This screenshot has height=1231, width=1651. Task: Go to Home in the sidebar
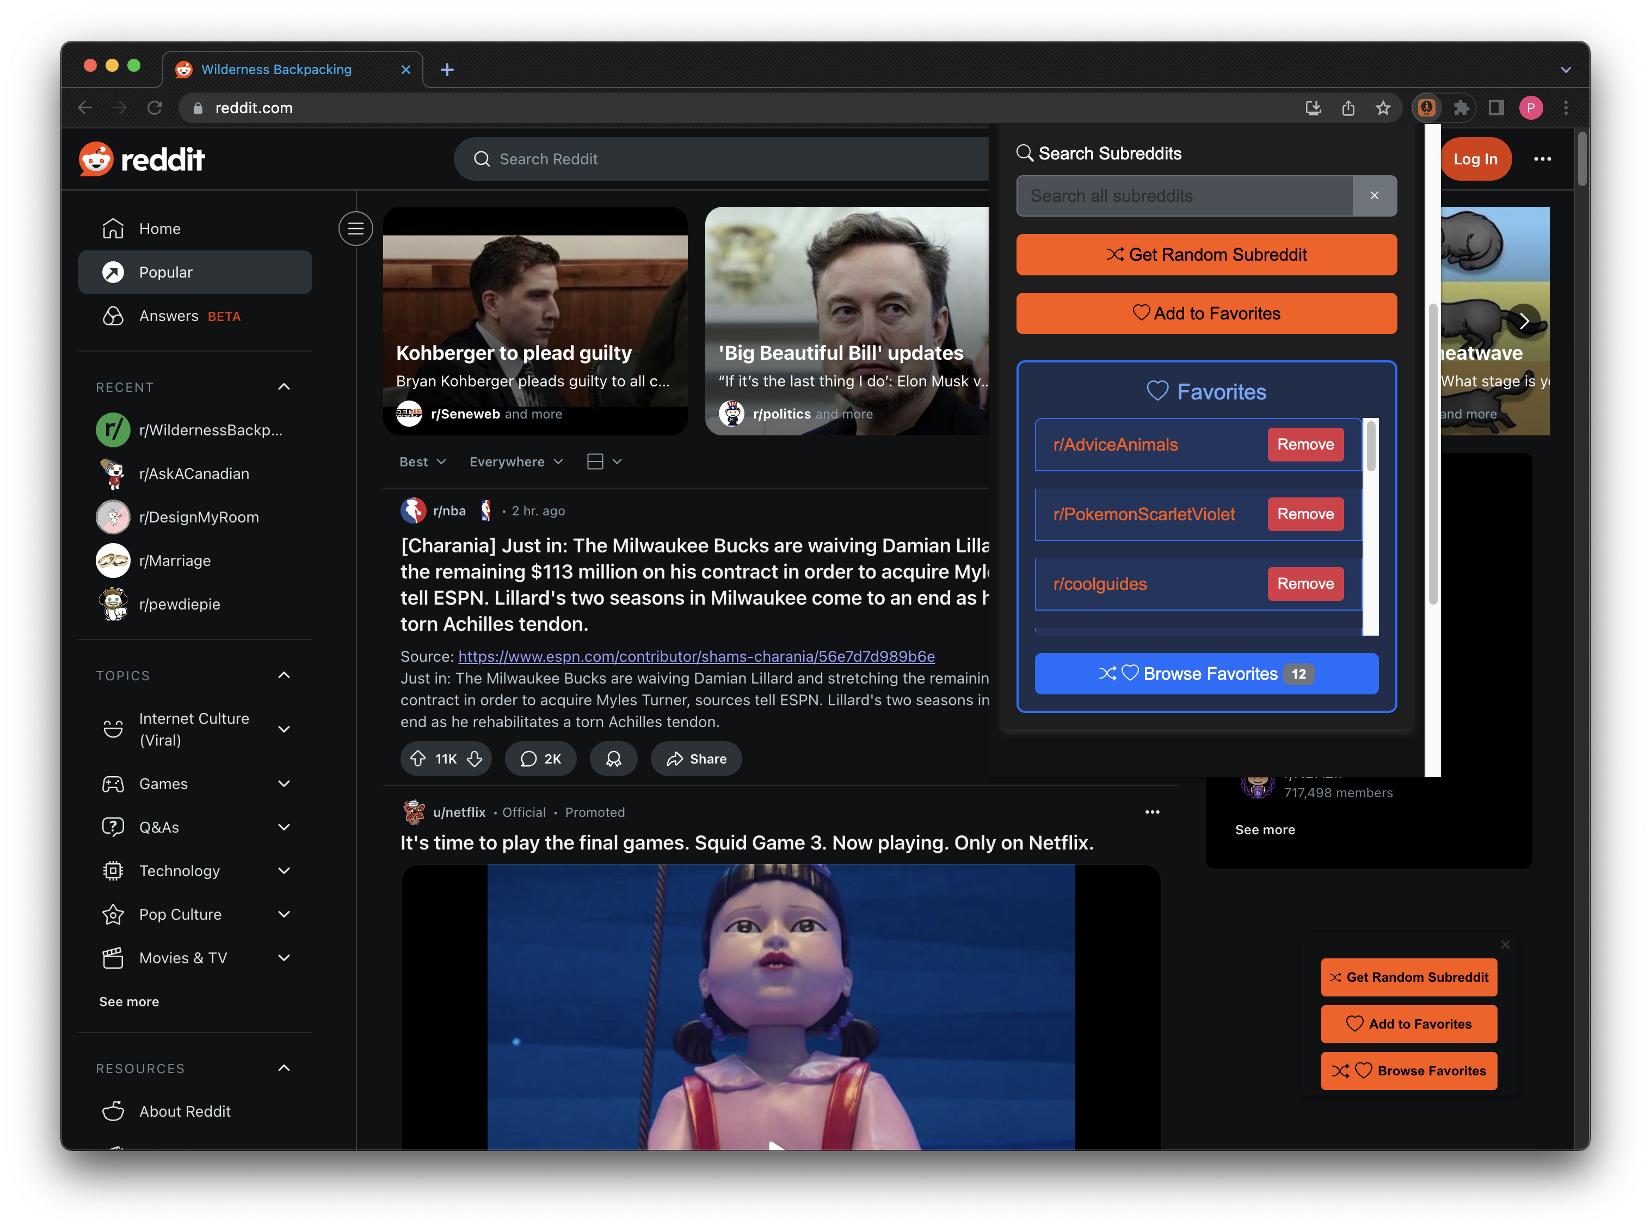195,229
